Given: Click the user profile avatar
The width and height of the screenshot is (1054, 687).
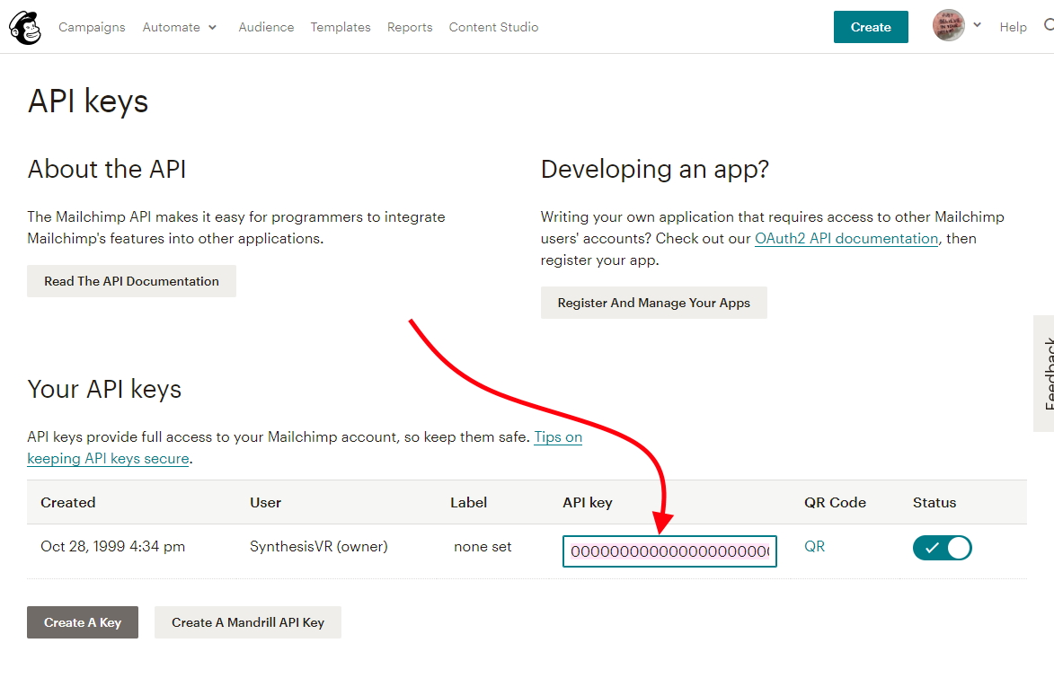Looking at the screenshot, I should click(949, 25).
